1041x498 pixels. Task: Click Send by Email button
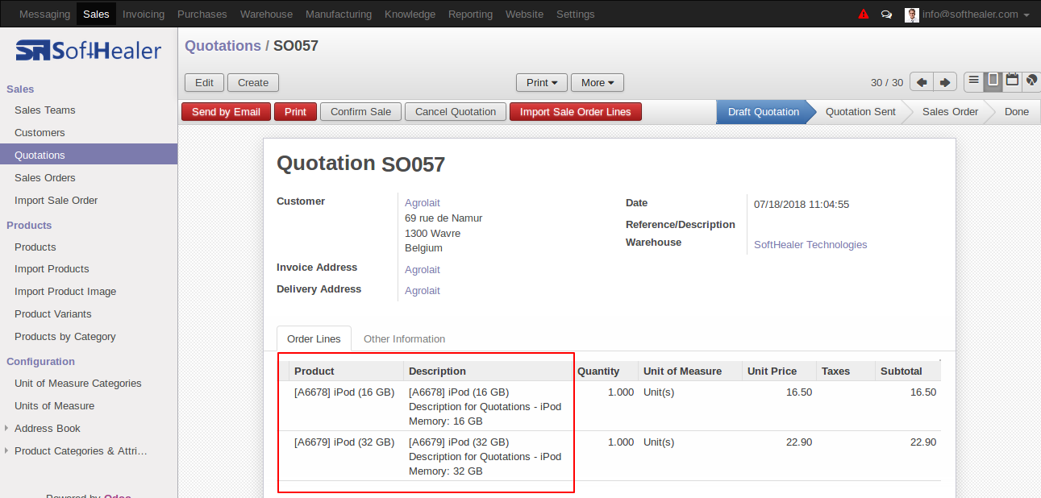coord(226,112)
